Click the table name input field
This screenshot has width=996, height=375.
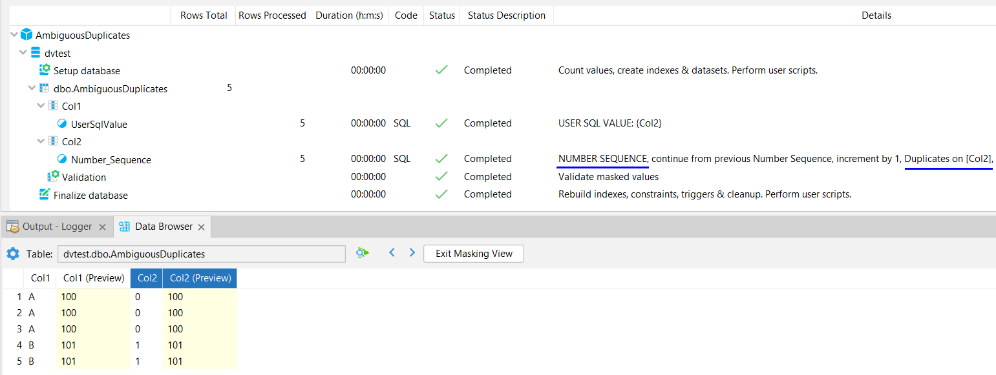point(201,254)
